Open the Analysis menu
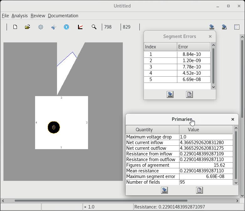Screen dimensions: 245x211 tap(19, 16)
